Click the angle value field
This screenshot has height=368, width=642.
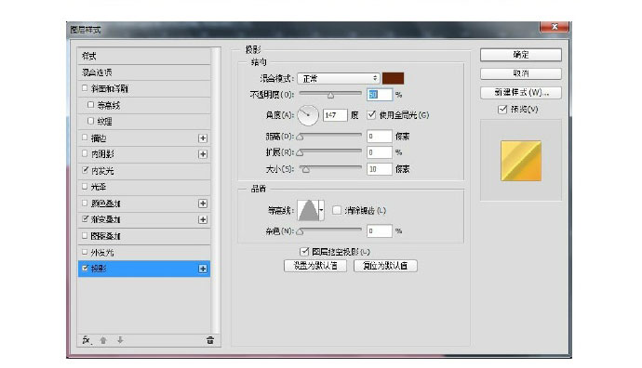click(x=335, y=115)
